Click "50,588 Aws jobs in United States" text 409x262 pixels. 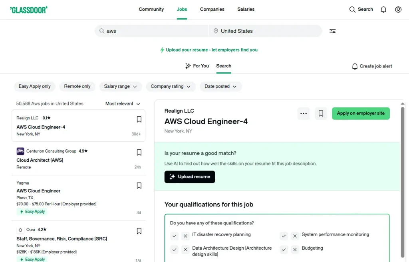50,103
